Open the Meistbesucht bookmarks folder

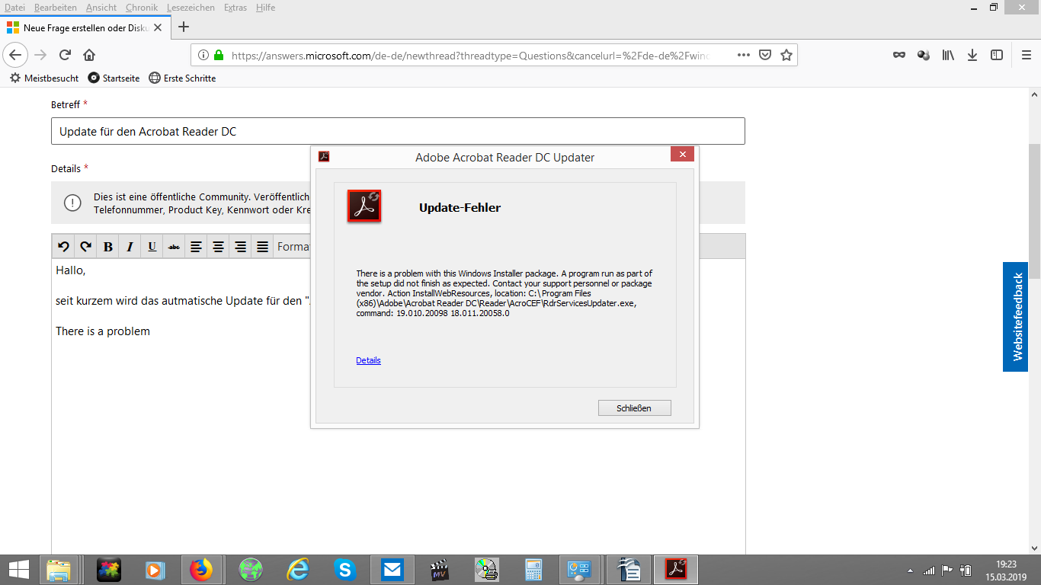(x=44, y=78)
